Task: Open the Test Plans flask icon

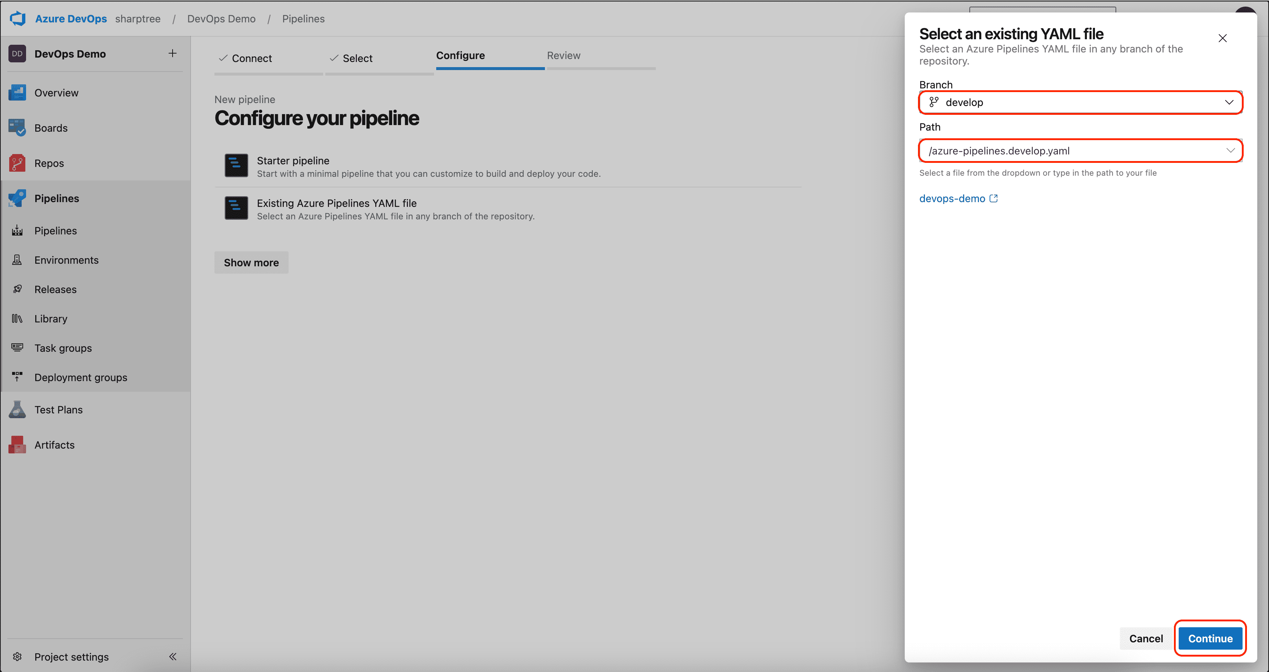Action: 17,409
